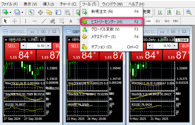Collapse the one-click panel triangle in the middle chart
Screen dimensions: 195x125
[69, 40]
